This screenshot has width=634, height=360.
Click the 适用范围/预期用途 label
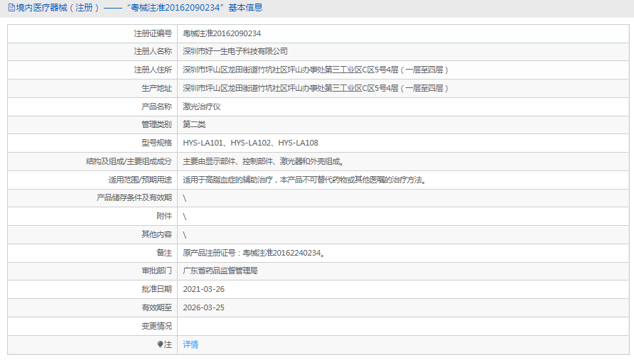[140, 180]
